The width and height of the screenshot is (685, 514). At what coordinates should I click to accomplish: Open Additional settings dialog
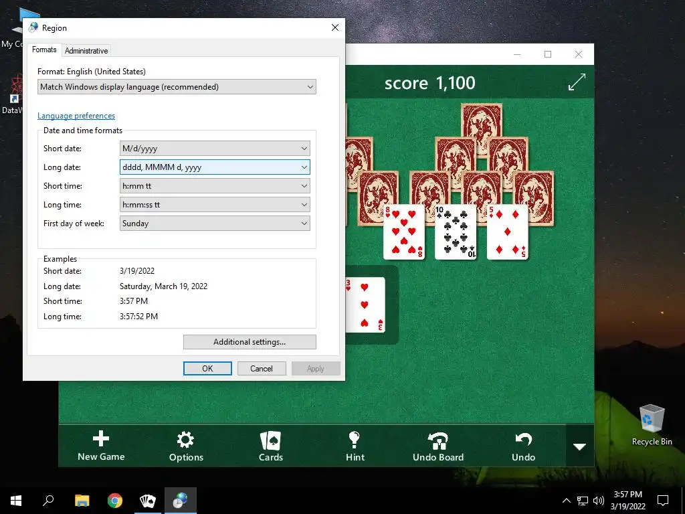250,342
